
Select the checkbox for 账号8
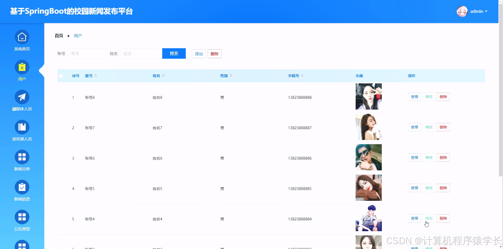coord(61,97)
